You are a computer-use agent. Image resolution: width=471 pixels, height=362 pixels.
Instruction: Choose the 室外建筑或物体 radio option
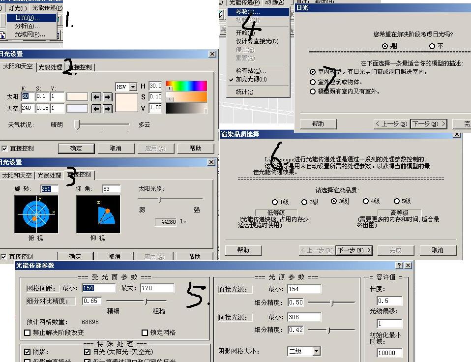[312, 82]
